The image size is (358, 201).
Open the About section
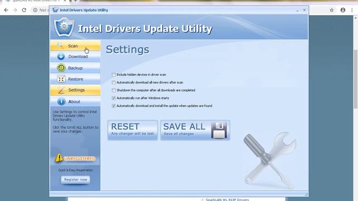(76, 102)
